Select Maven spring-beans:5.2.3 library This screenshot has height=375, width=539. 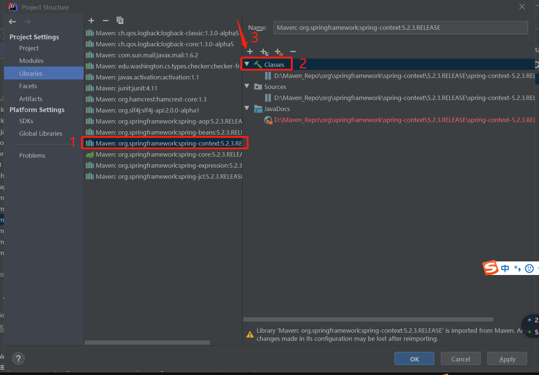click(x=163, y=132)
